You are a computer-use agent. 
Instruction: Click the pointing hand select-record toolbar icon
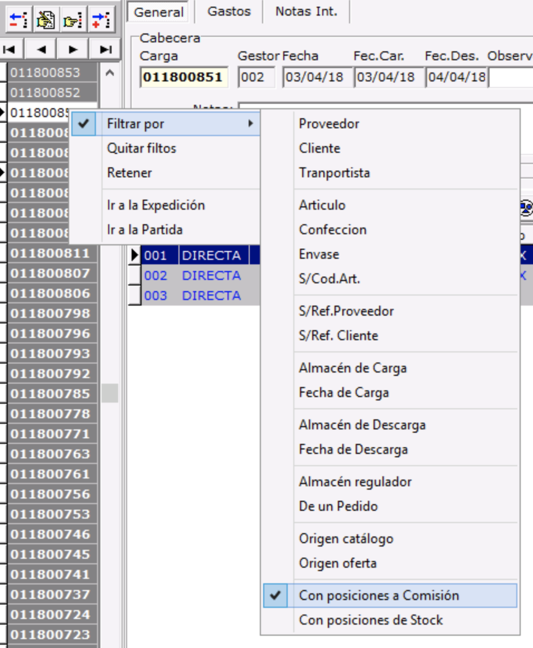click(x=73, y=20)
